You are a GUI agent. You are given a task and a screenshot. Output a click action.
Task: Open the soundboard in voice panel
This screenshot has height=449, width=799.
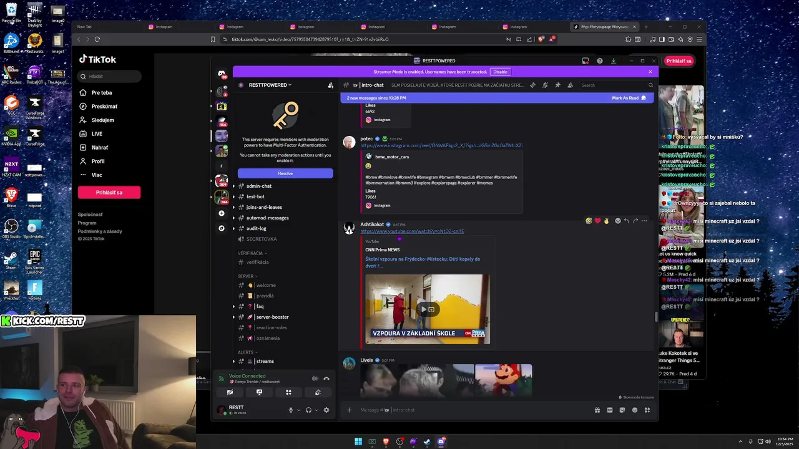(318, 392)
